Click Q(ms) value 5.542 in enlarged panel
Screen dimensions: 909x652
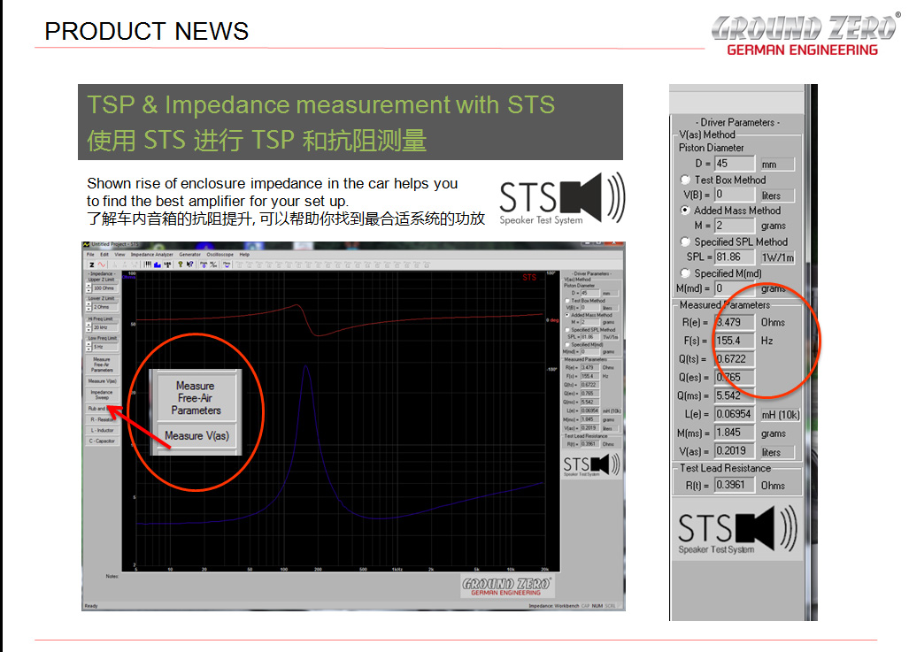click(x=735, y=395)
